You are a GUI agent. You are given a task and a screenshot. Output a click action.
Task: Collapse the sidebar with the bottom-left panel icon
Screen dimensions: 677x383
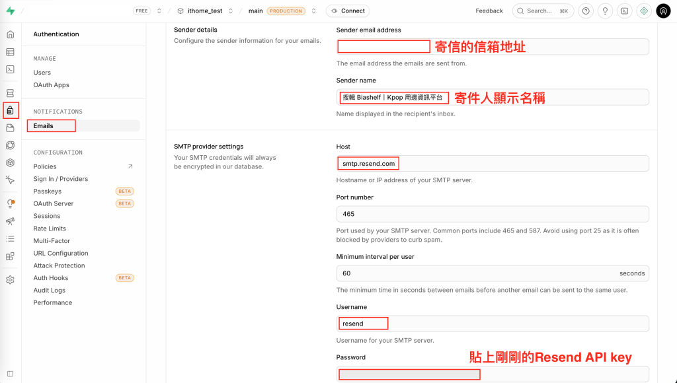pos(11,374)
